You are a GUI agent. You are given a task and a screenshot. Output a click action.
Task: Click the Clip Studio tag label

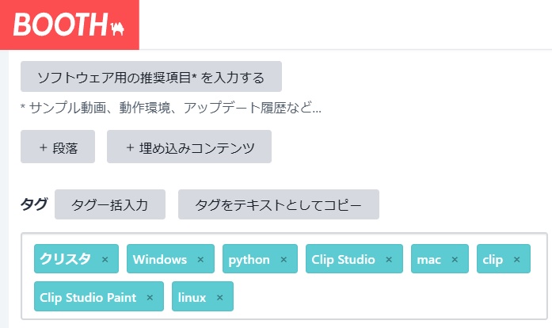(x=343, y=260)
